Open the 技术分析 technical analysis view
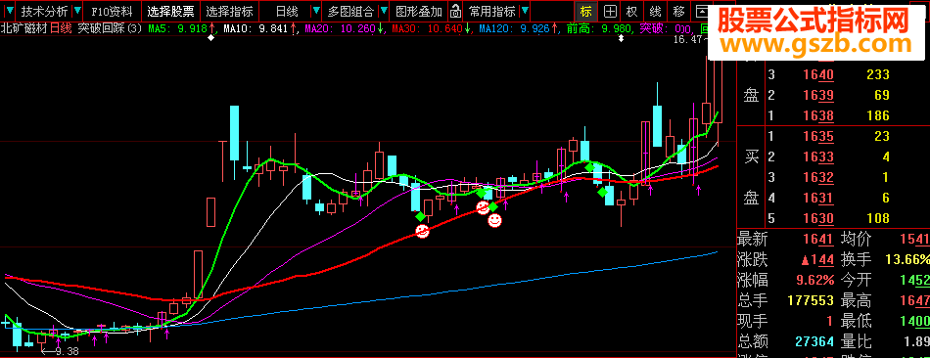Screen dimensions: 930x358 [44, 11]
